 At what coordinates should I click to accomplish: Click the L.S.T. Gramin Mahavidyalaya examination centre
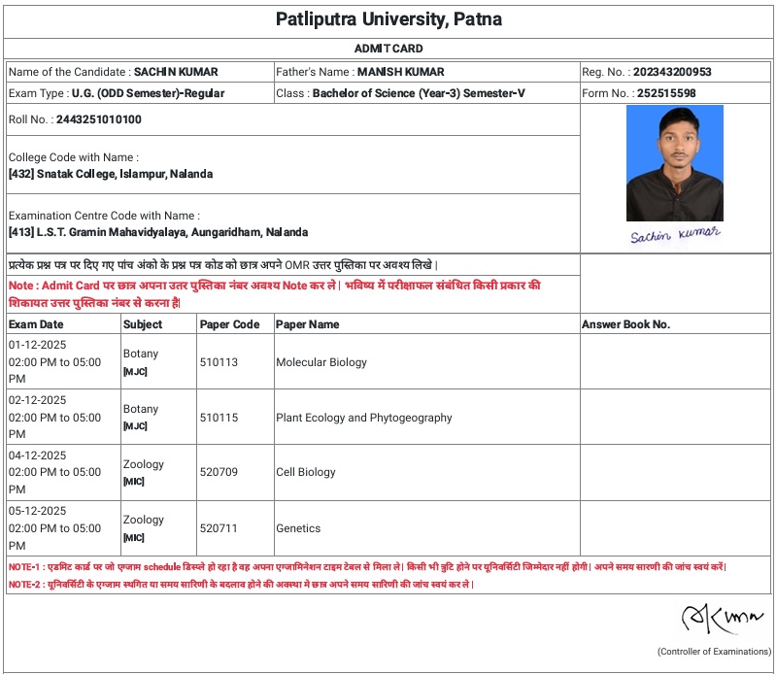157,233
